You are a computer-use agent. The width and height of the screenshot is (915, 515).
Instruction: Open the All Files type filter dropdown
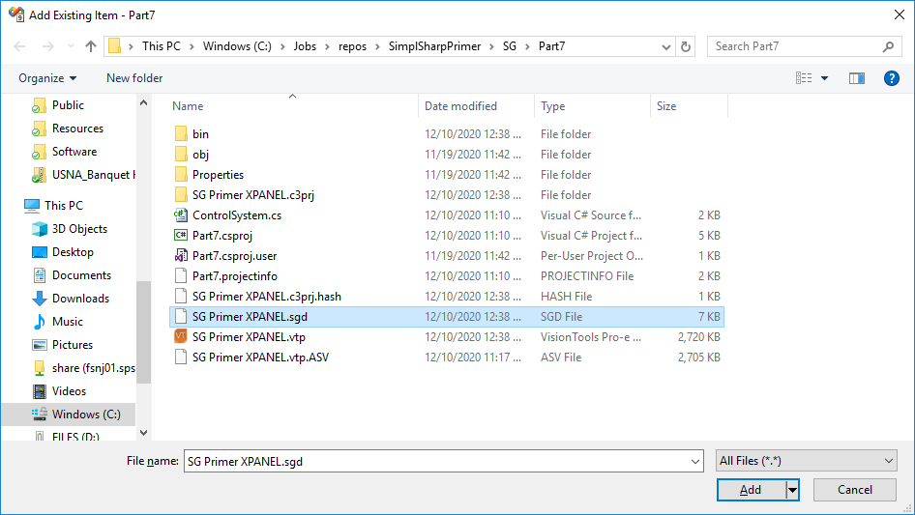[x=807, y=462]
